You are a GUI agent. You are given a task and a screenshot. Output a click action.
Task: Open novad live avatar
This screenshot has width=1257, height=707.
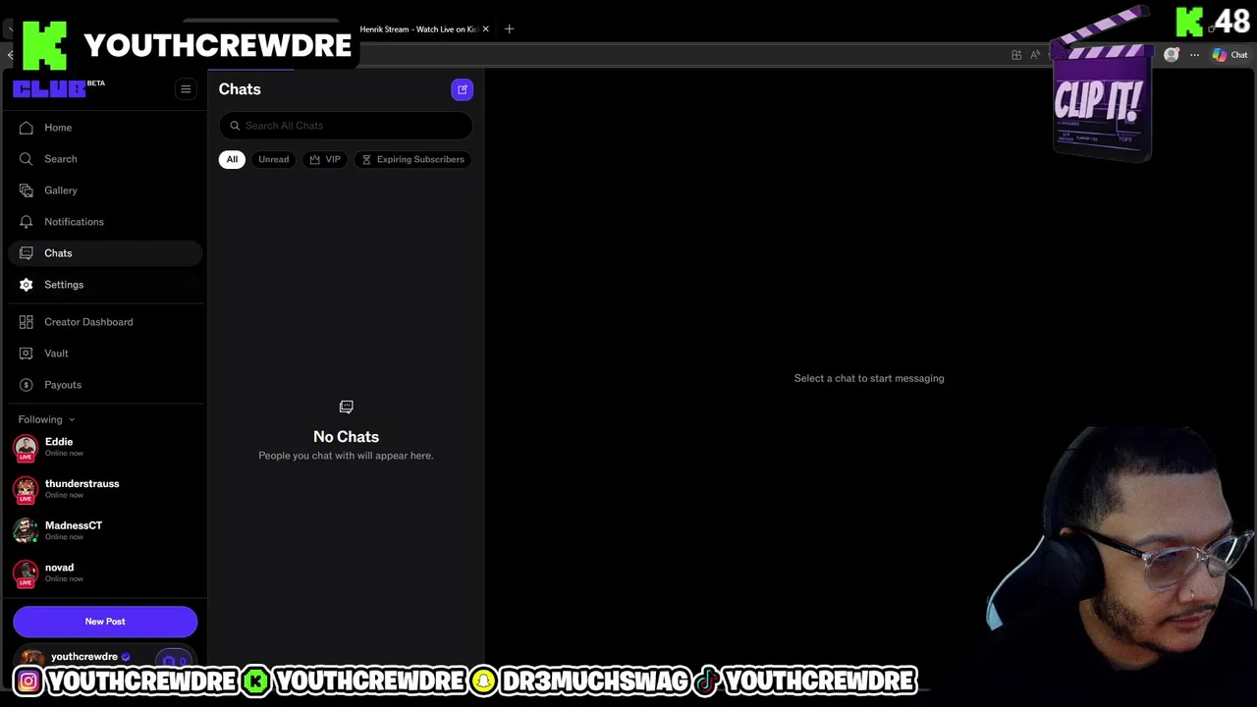26,573
